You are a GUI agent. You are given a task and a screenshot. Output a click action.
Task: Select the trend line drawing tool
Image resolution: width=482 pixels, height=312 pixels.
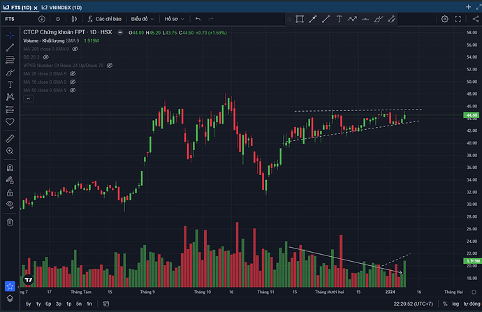tap(10, 47)
